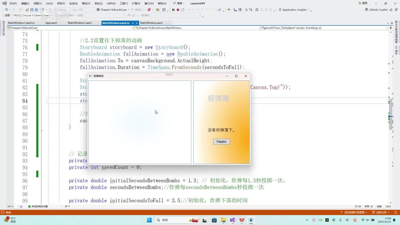Viewport: 400px width, 225px height.
Task: Open the Chapter16.BombCase project scope dropdown
Action: pyautogui.click(x=70, y=28)
